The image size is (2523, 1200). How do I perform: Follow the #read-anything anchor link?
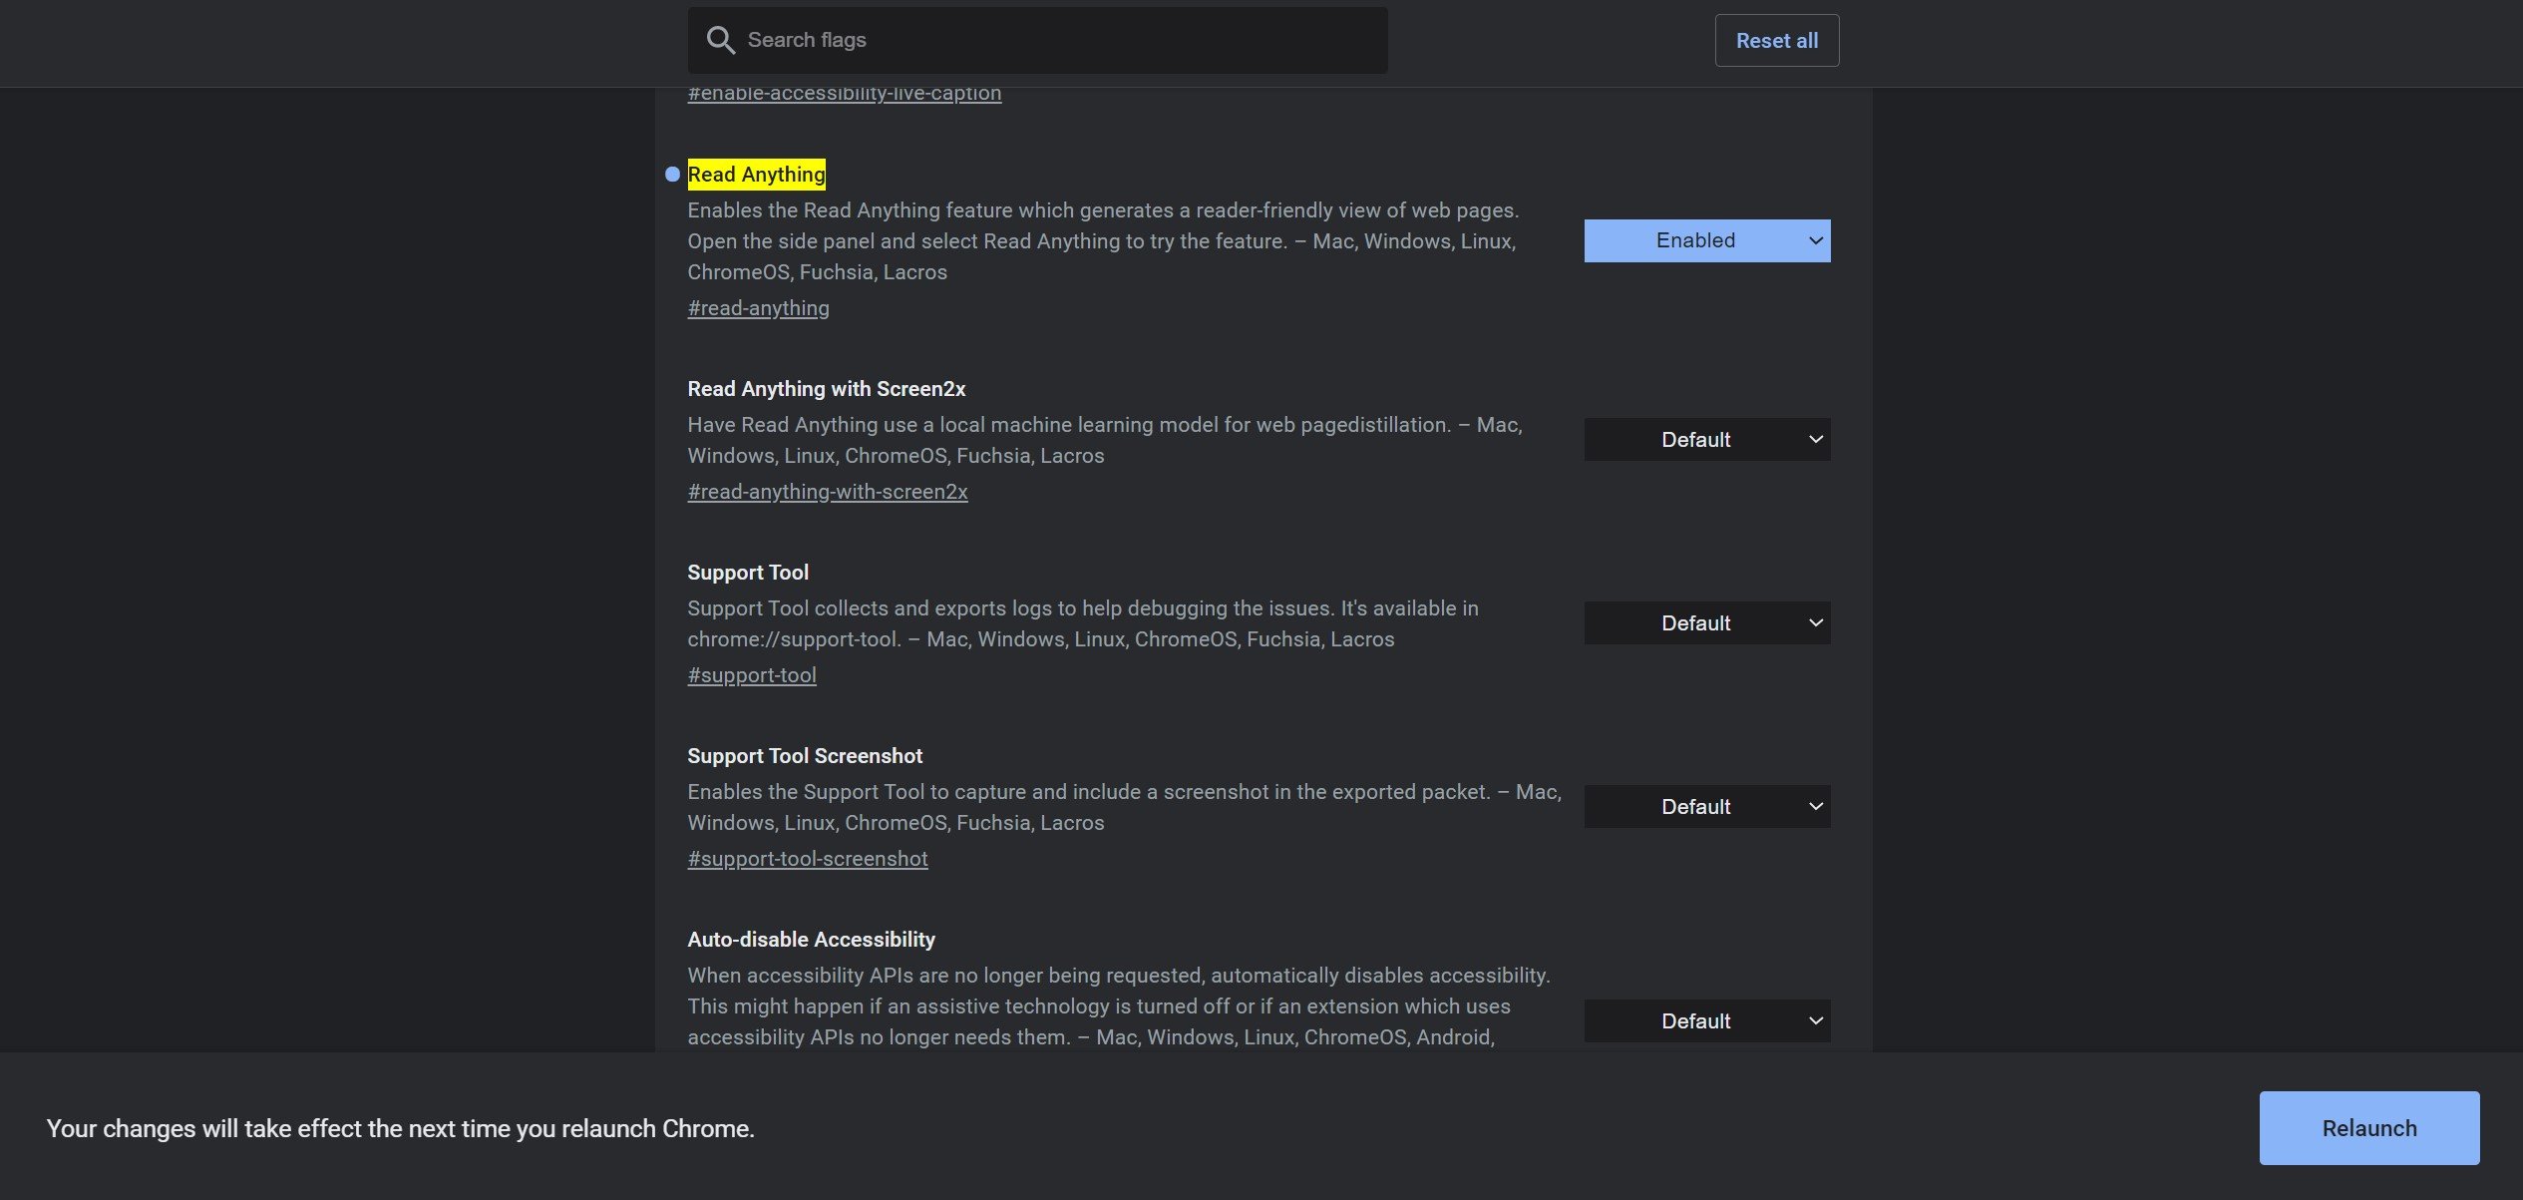pyautogui.click(x=758, y=308)
